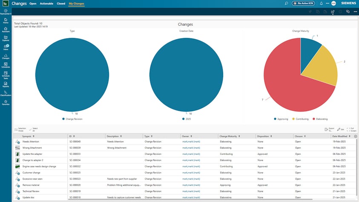Image resolution: width=359 pixels, height=202 pixels.
Task: Click the search magnifier icon in header
Action: (286, 3)
